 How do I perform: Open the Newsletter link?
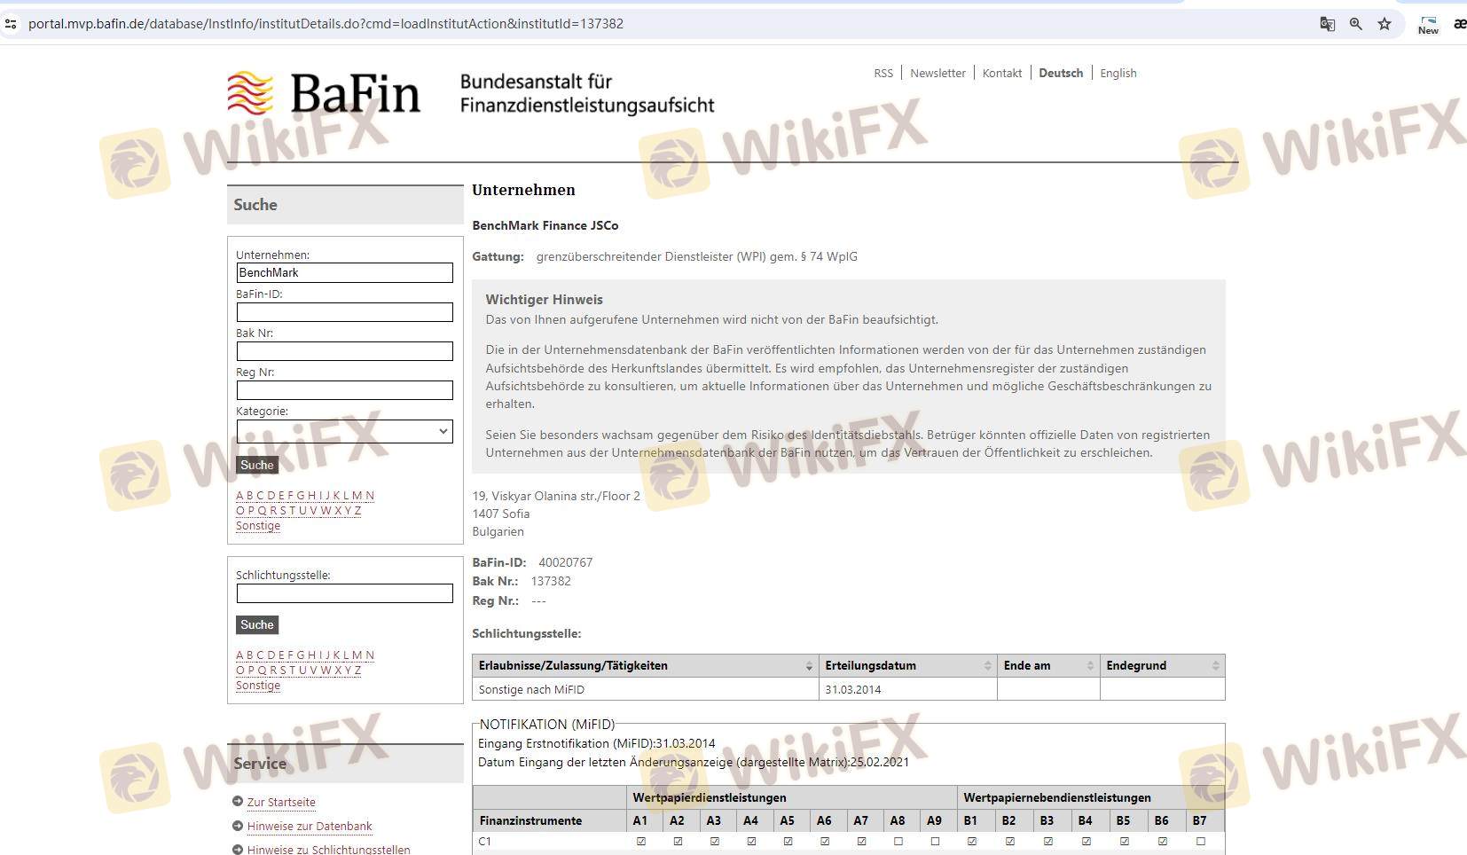pyautogui.click(x=937, y=73)
